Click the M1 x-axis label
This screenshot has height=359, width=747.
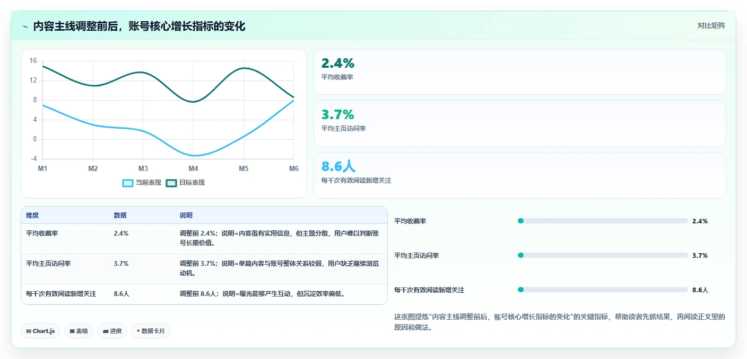pyautogui.click(x=42, y=168)
